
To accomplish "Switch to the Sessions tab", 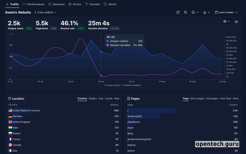I will 56,4.
